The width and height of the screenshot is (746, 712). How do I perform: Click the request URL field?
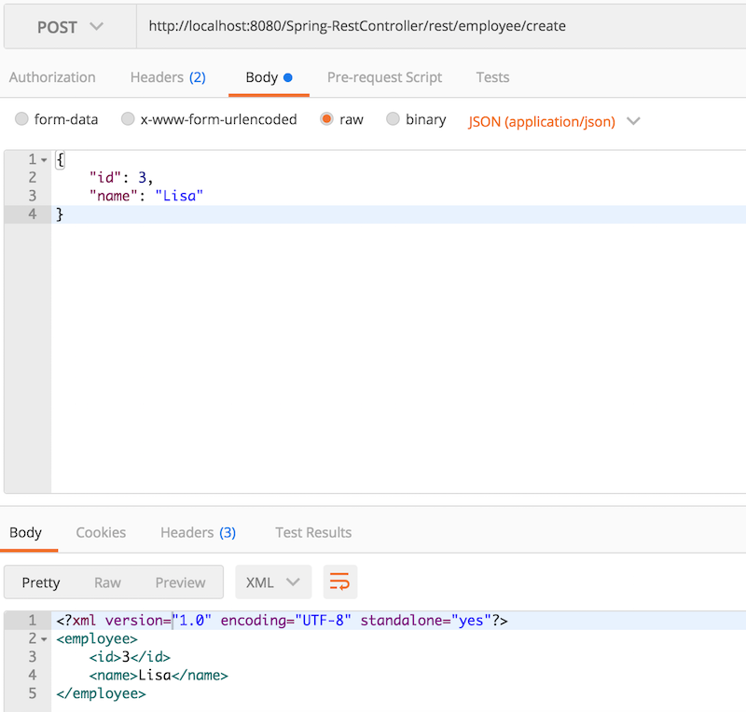(x=441, y=27)
